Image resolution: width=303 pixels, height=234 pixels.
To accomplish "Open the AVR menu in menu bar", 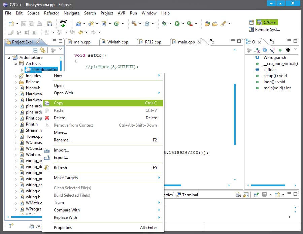I will click(x=122, y=13).
